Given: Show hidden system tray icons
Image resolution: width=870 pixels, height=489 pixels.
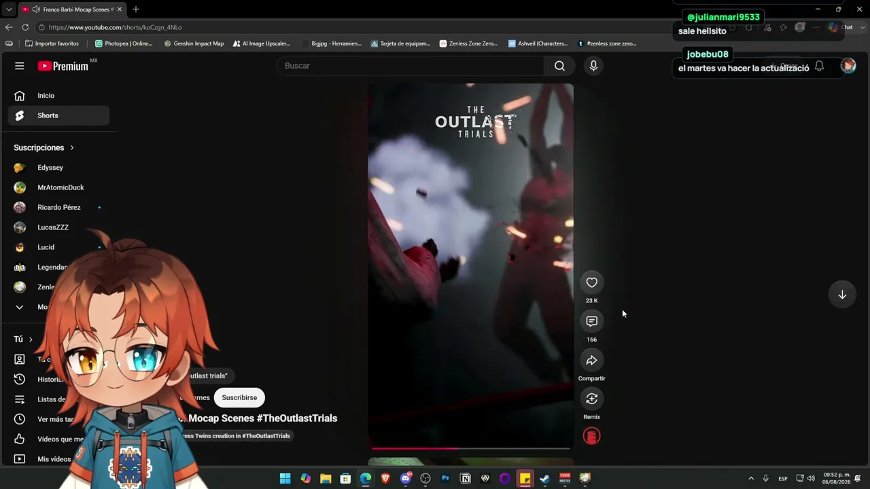Looking at the screenshot, I should 751,479.
